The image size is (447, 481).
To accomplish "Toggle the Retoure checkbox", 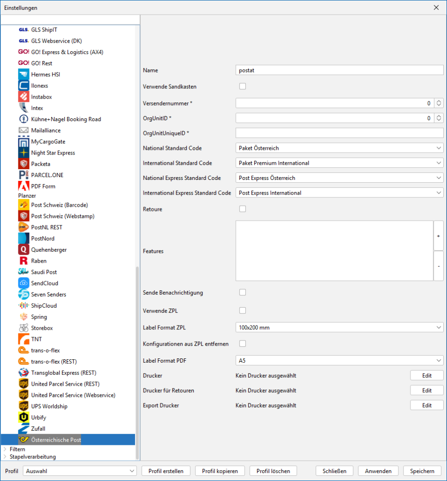I will [x=242, y=209].
